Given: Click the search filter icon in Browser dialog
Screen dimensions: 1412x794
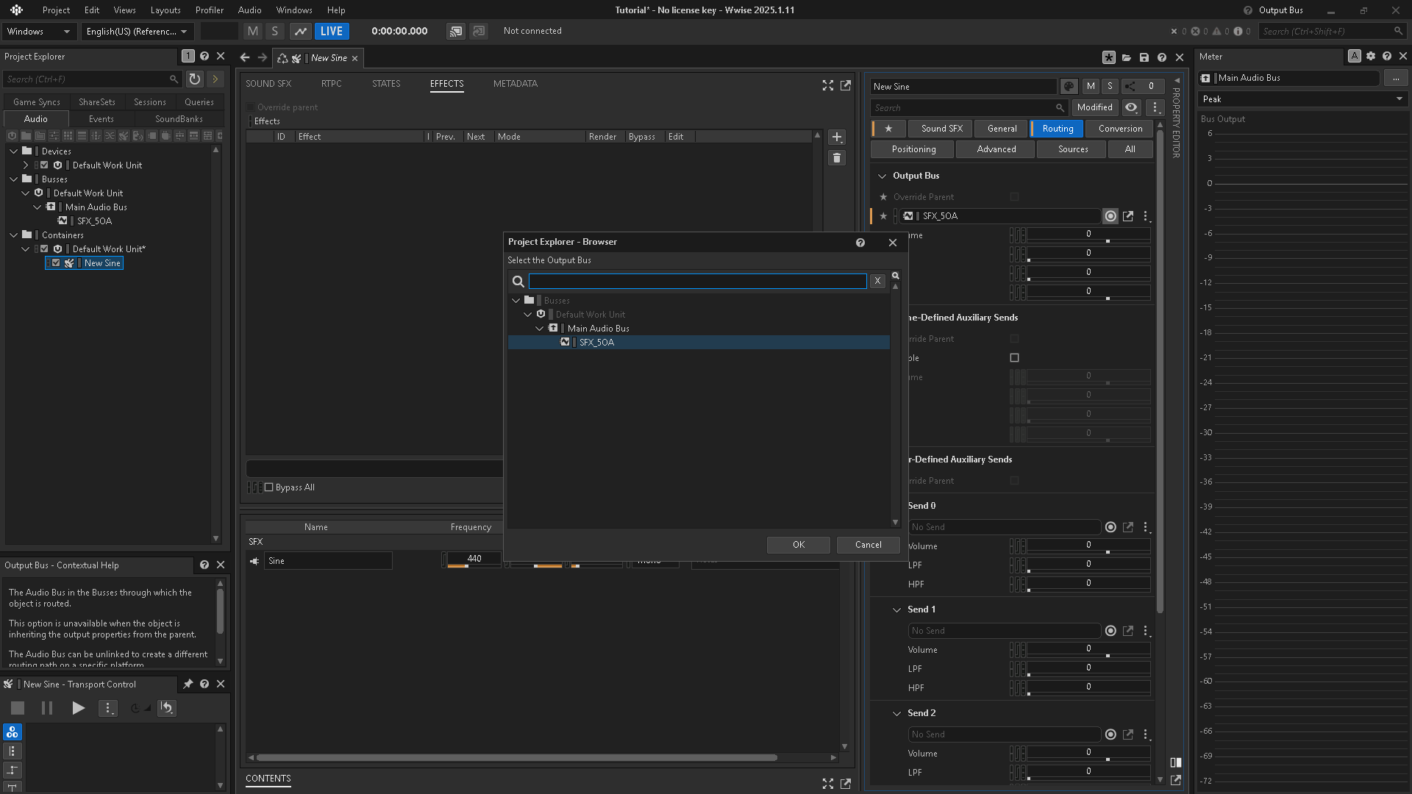Looking at the screenshot, I should pyautogui.click(x=896, y=276).
